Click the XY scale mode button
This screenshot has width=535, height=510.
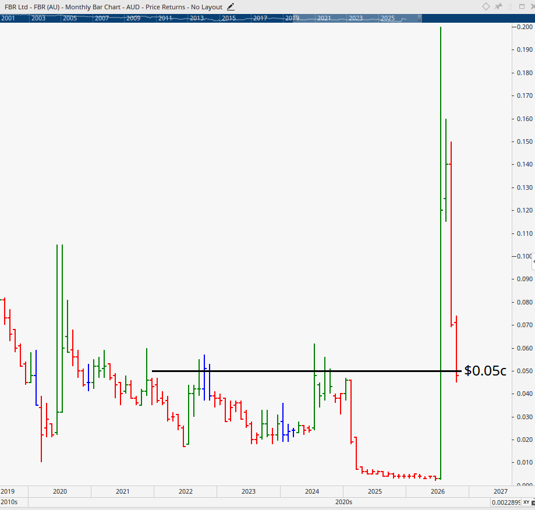pos(526,502)
